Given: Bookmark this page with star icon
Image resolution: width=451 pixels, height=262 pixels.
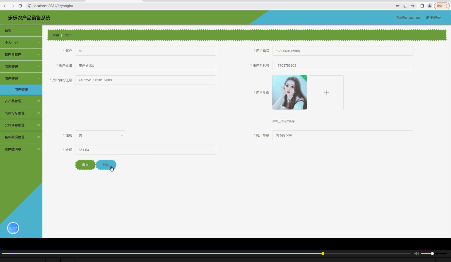Looking at the screenshot, I should point(413,6).
